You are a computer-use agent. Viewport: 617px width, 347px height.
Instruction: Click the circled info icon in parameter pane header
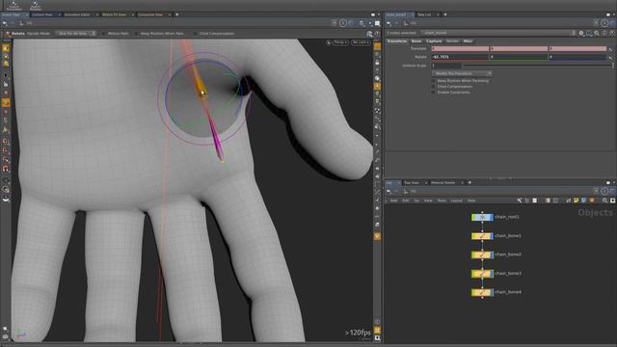pos(604,23)
